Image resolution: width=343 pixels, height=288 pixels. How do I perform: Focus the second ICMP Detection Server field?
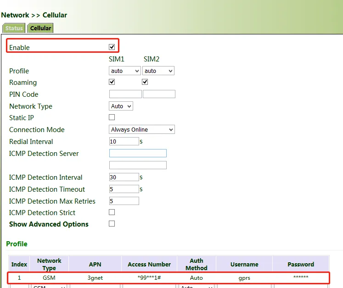(x=138, y=165)
